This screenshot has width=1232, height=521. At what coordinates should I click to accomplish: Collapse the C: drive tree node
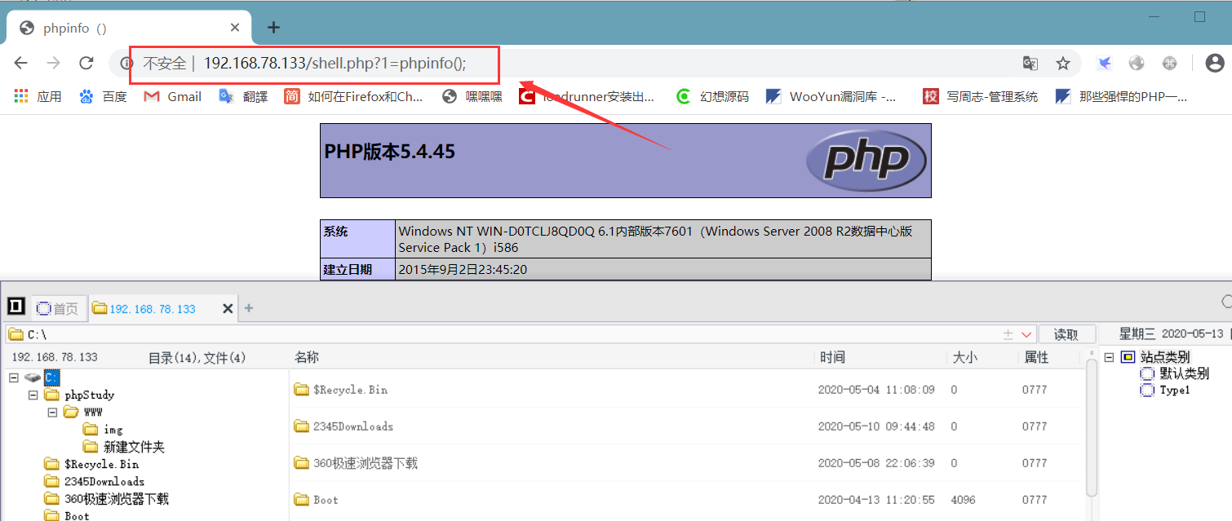(13, 378)
